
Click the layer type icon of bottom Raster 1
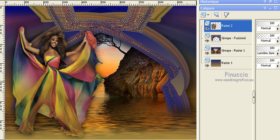pos(207,60)
